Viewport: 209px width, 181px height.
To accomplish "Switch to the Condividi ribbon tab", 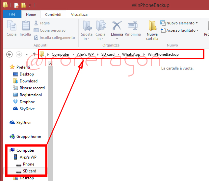I will pyautogui.click(x=53, y=15).
